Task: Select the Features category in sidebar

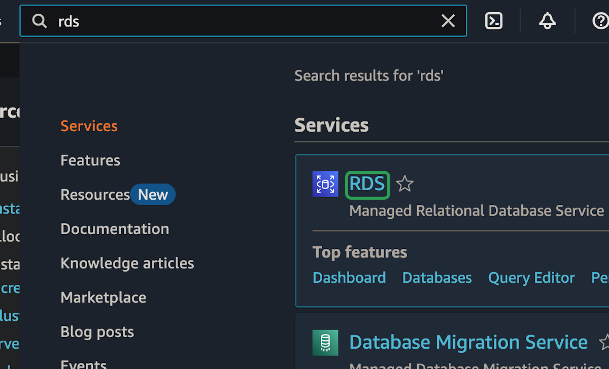Action: pos(90,160)
